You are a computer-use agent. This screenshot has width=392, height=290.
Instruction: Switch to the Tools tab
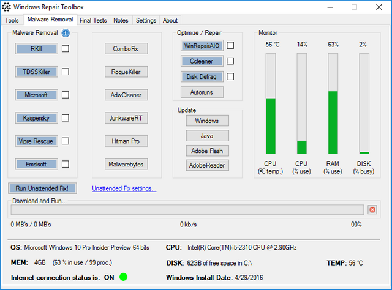click(x=12, y=20)
